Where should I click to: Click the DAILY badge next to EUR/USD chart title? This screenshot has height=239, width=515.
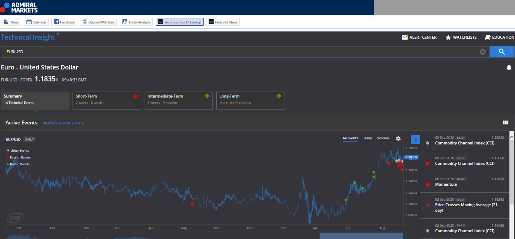click(29, 139)
